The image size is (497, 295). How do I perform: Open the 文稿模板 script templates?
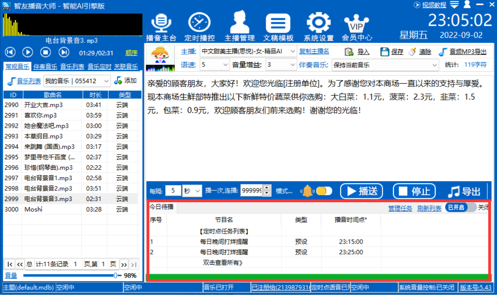[278, 27]
